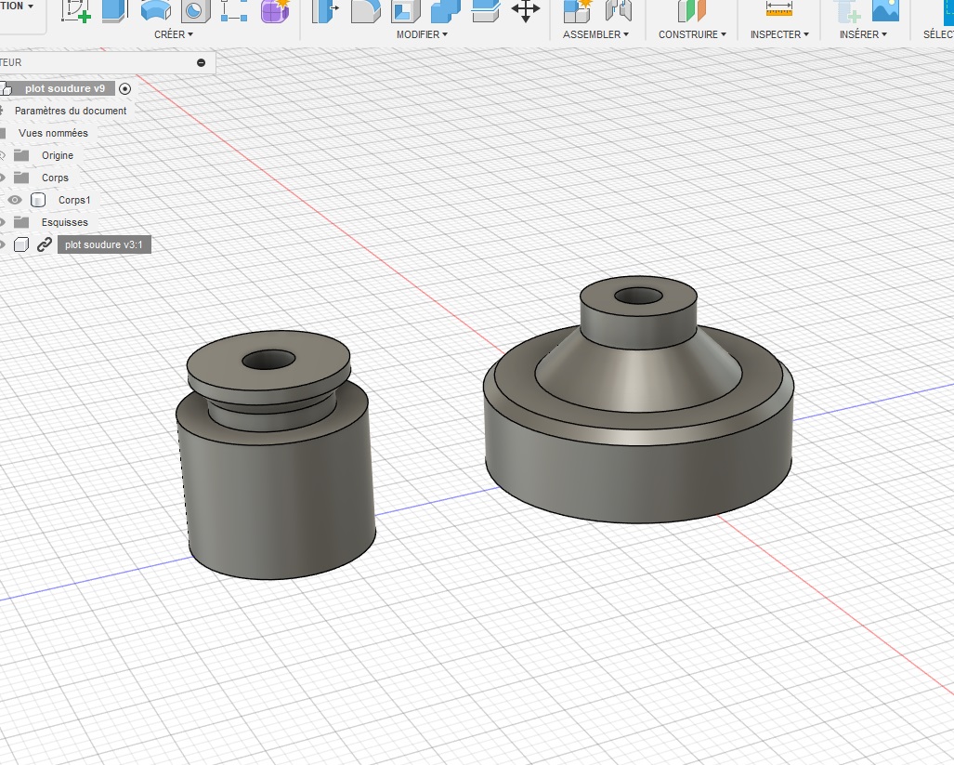Open the CONSTRUIRE menu
Screen dimensions: 954x765
(692, 34)
